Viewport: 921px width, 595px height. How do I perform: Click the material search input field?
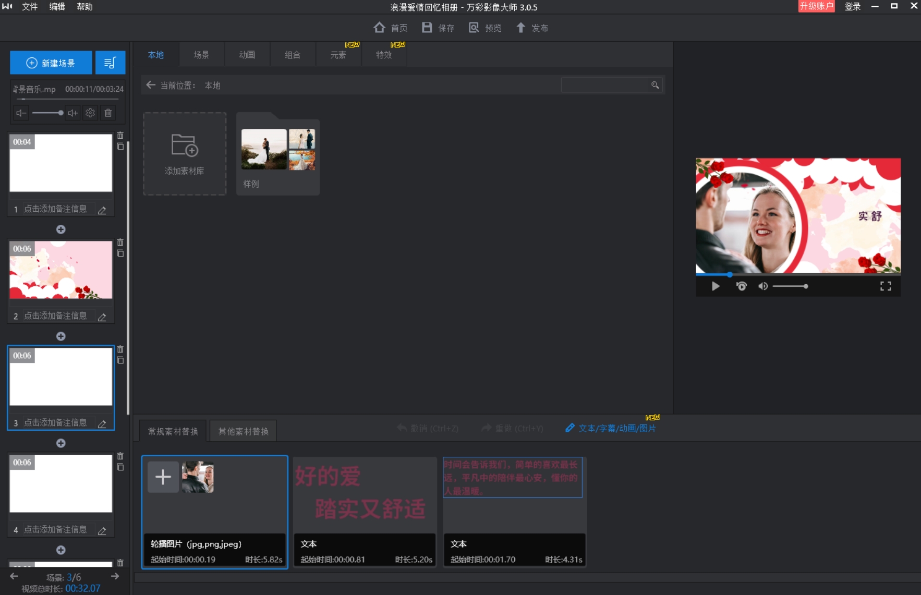coord(604,85)
